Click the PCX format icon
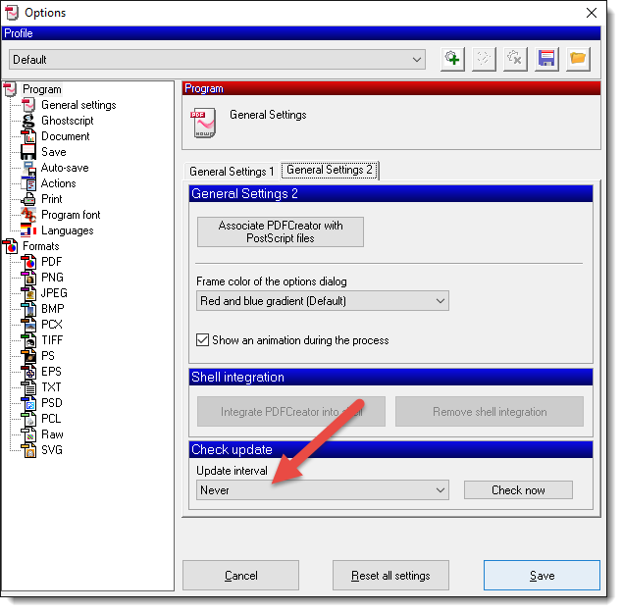 tap(28, 325)
